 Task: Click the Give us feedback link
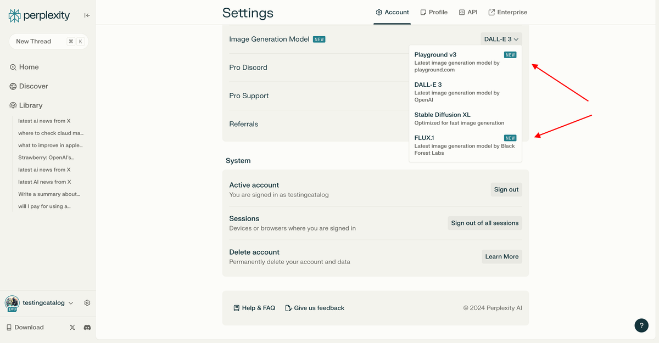click(x=315, y=308)
